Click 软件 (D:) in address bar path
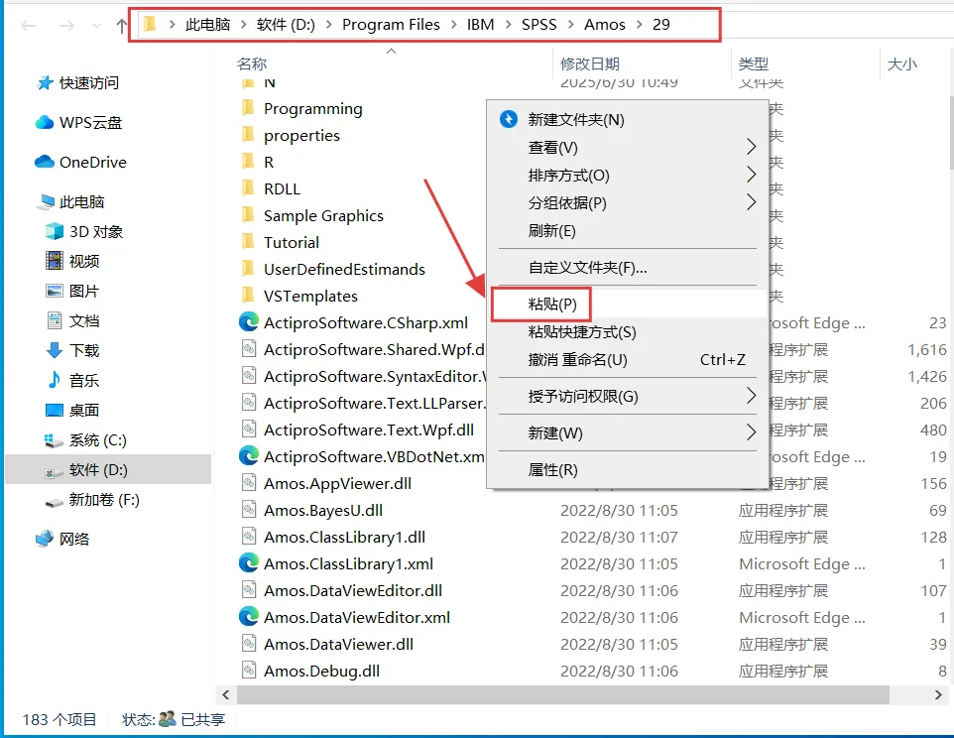 point(286,25)
